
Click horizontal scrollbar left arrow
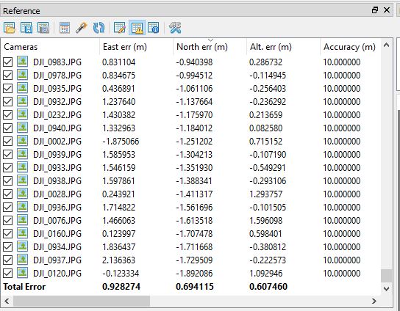(7, 301)
